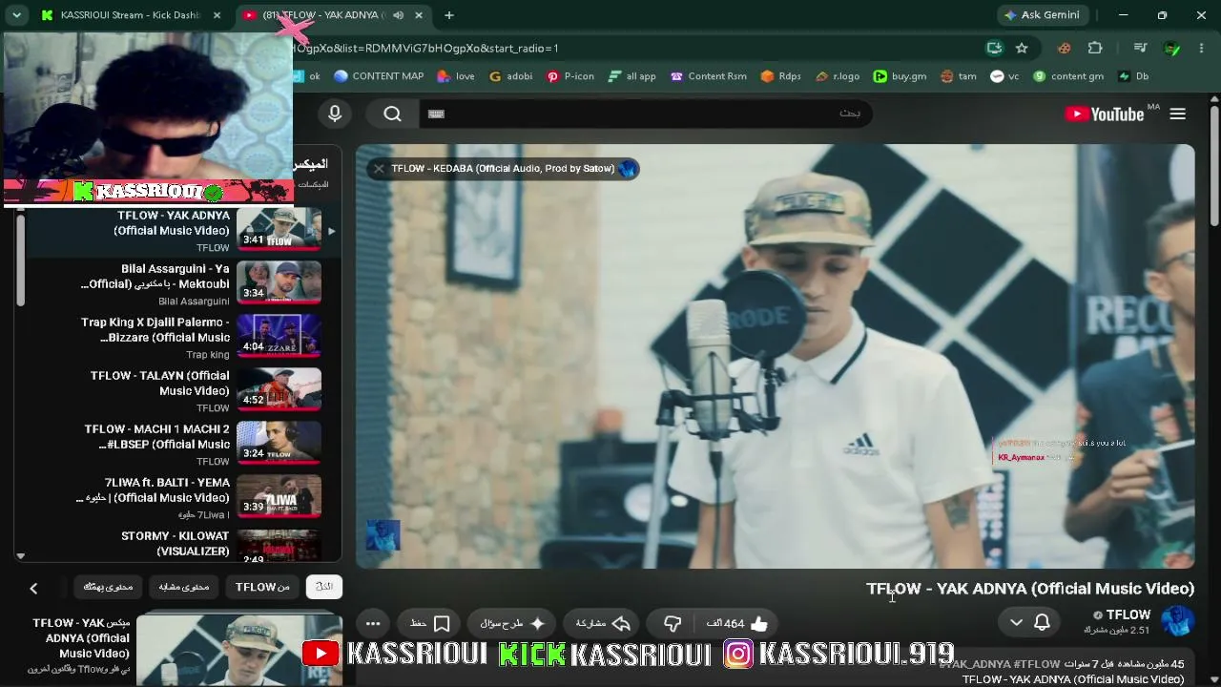Open the subscription notification bell dropdown
This screenshot has height=687, width=1221.
(x=1028, y=622)
